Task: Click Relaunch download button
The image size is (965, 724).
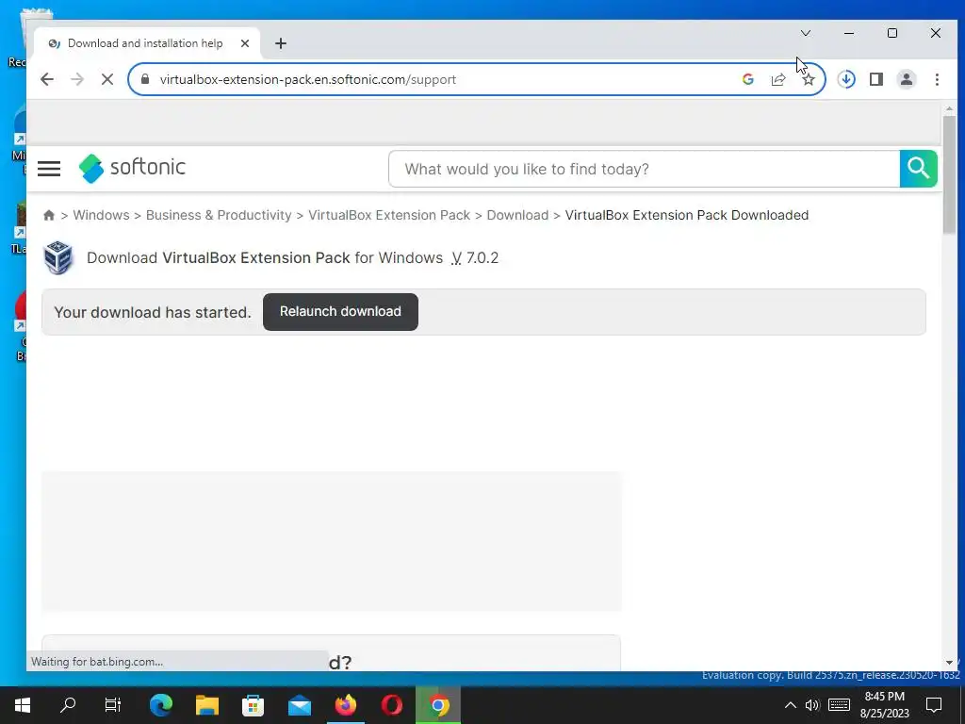Action: pos(340,311)
